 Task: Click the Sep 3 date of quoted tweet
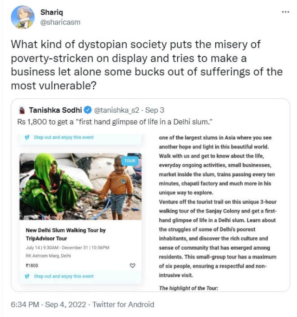tap(155, 110)
